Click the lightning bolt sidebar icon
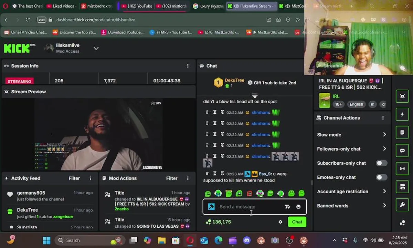Screen dimensions: 413x248 pos(402,114)
